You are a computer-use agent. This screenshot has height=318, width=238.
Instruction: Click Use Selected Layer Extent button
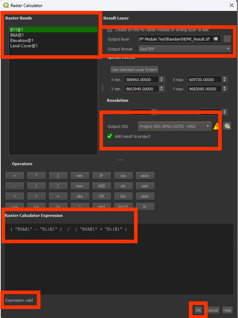pyautogui.click(x=134, y=70)
